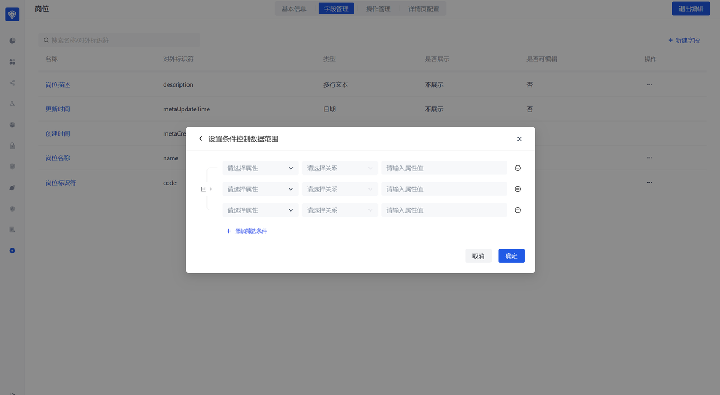Remove the first filter condition row
This screenshot has width=720, height=395.
pos(518,168)
